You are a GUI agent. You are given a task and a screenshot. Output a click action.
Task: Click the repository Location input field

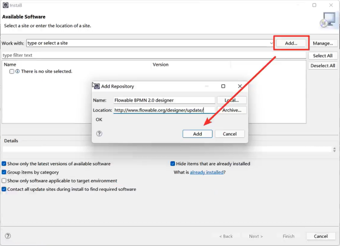164,110
